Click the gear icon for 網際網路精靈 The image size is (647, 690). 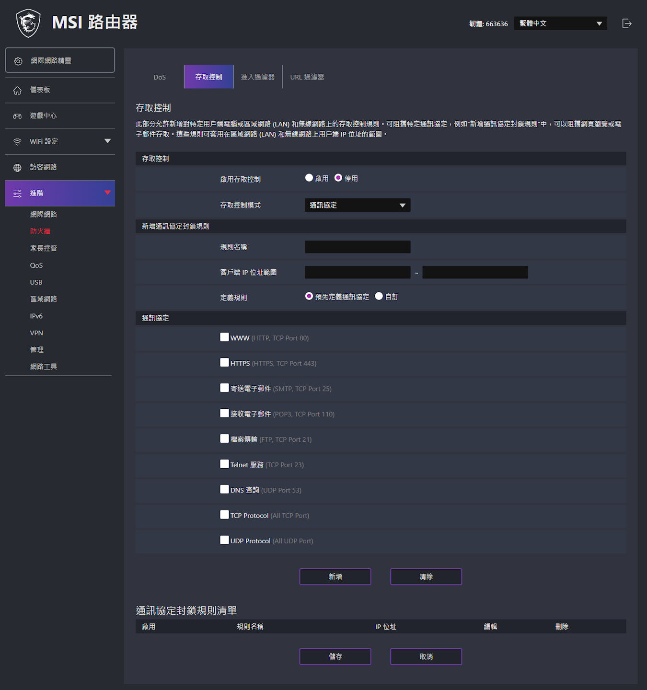pos(18,61)
